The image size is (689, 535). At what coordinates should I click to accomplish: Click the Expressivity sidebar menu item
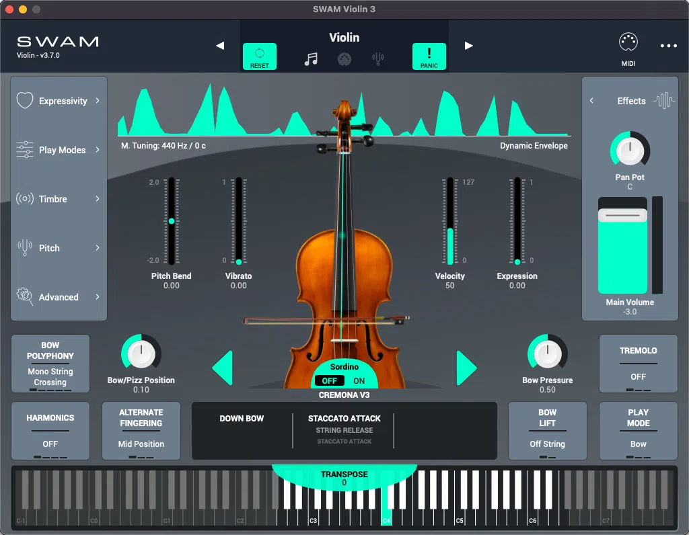64,100
